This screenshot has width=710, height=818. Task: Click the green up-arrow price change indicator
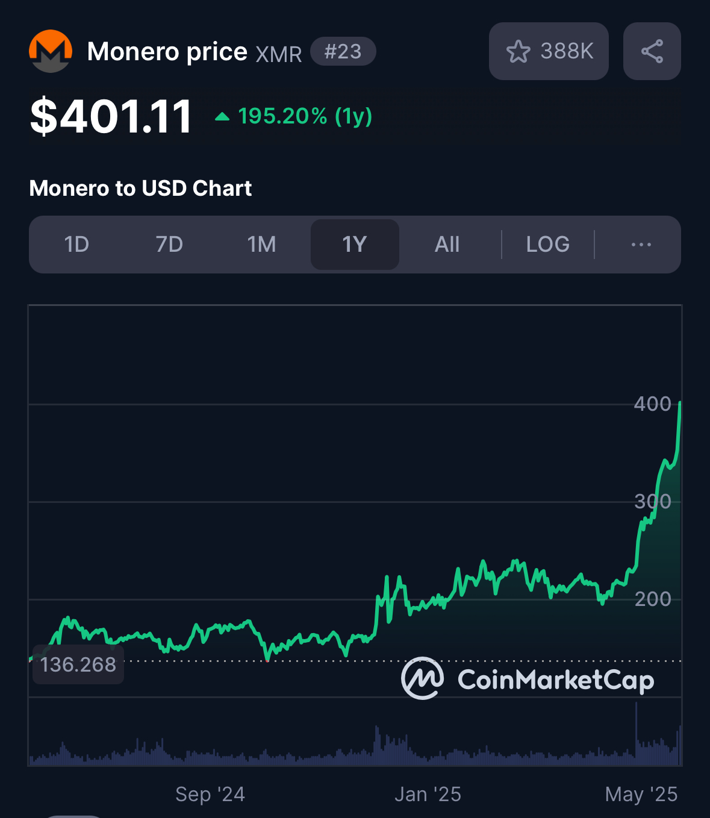point(222,116)
